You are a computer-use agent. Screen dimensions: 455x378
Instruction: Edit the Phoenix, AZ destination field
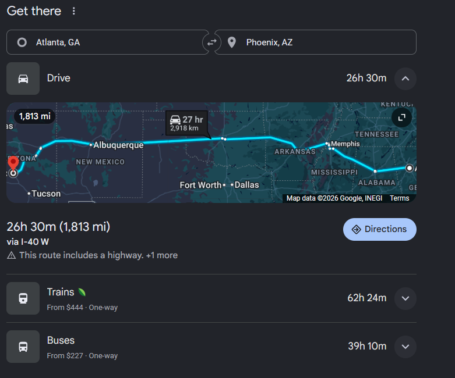(315, 42)
